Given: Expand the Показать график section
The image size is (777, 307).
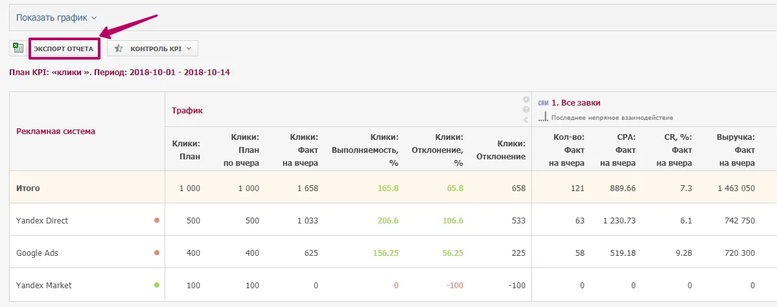Looking at the screenshot, I should pos(56,17).
